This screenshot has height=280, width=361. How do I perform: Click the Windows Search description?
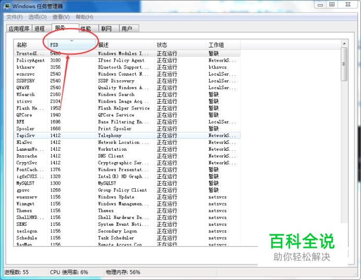point(116,94)
